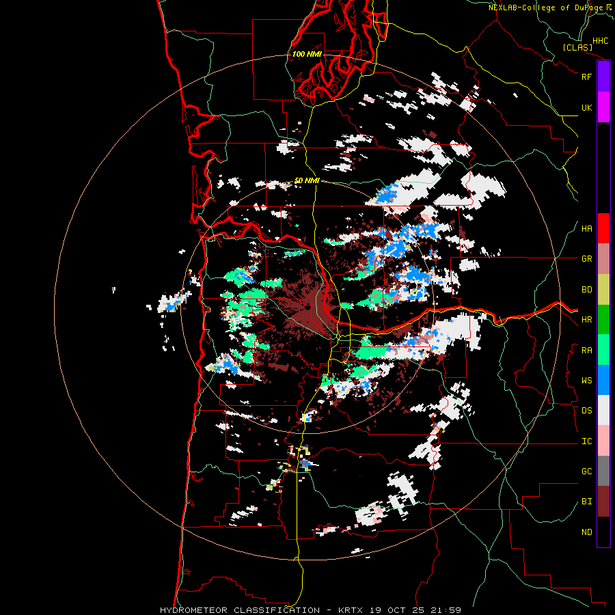The width and height of the screenshot is (615, 615).
Task: Click the [CLAS] units label
Action: click(577, 48)
